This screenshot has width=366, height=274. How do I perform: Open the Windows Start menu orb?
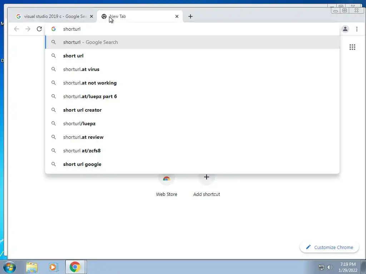point(10,267)
